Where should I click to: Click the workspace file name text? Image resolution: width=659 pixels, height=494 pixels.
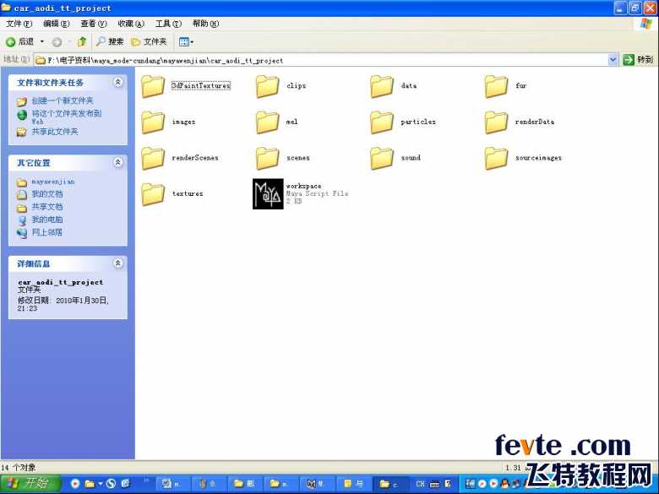pyautogui.click(x=303, y=186)
